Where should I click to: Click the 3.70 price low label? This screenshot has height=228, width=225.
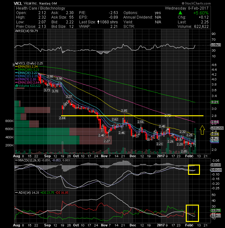(x=55, y=91)
